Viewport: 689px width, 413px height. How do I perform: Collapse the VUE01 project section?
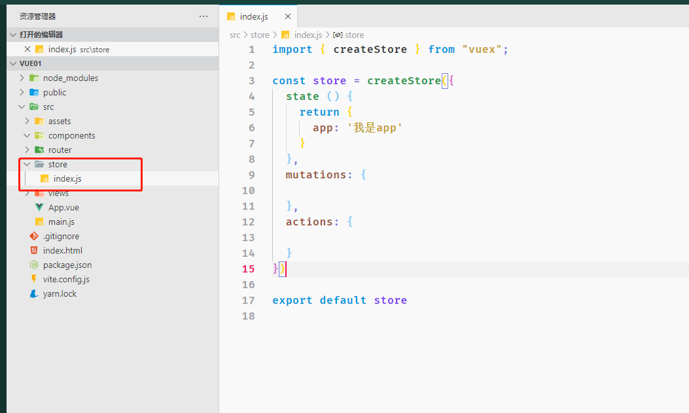[x=13, y=63]
